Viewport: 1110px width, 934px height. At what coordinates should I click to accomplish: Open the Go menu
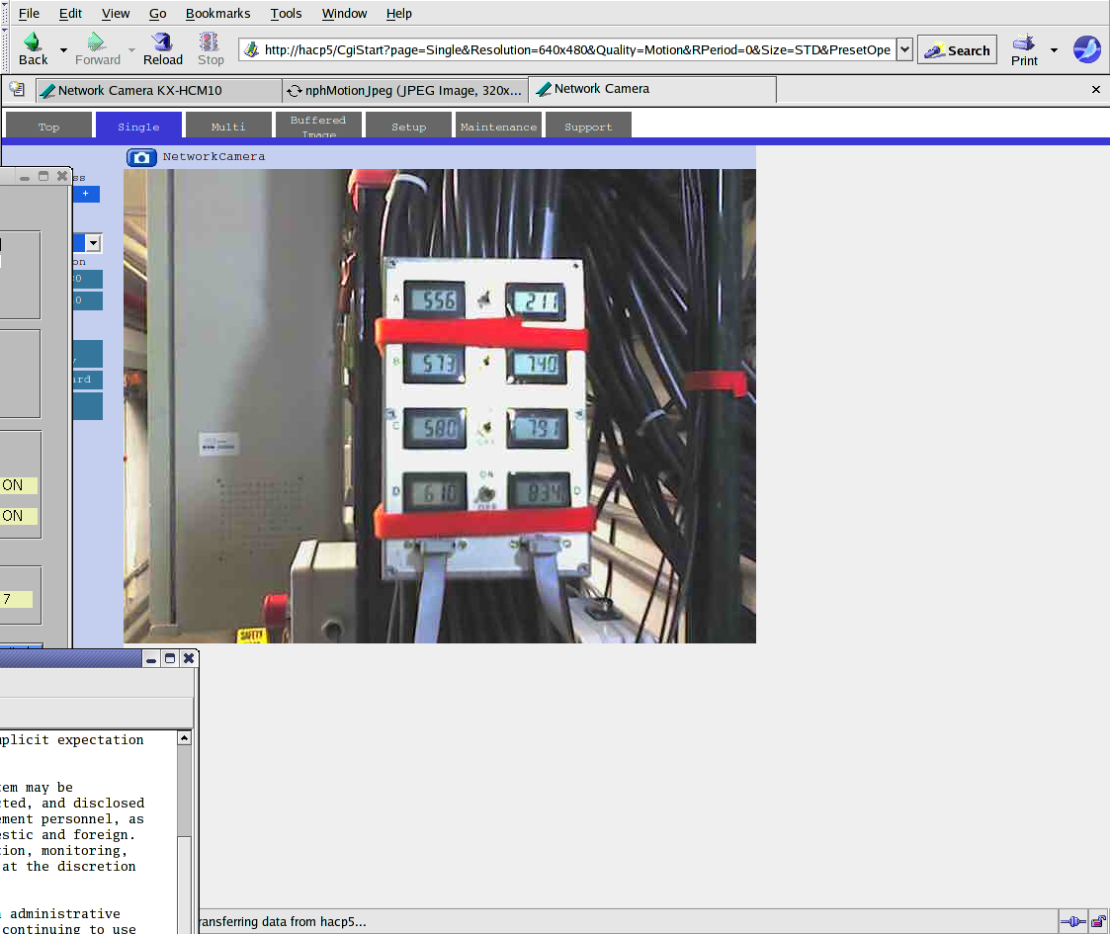click(157, 14)
